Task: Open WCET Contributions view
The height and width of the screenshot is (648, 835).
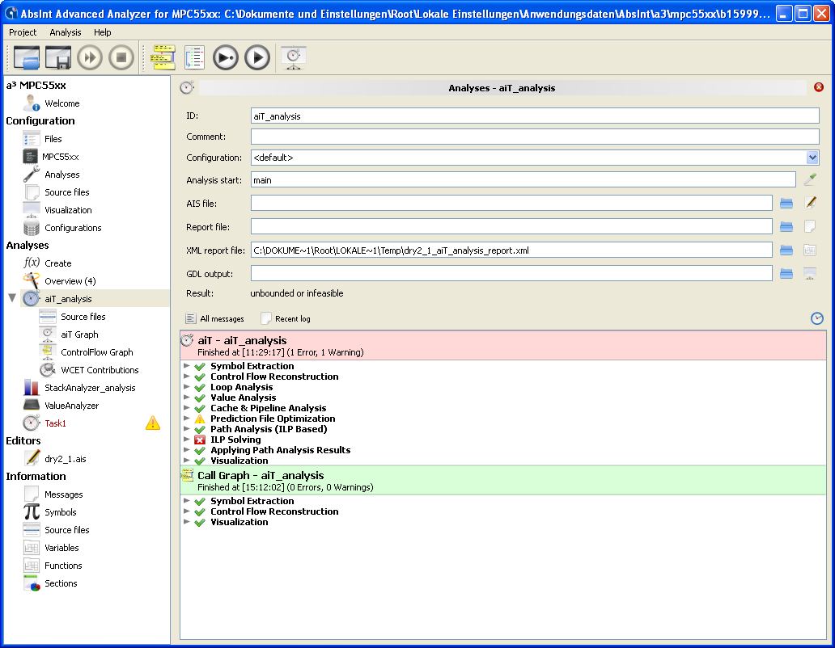Action: pos(99,370)
